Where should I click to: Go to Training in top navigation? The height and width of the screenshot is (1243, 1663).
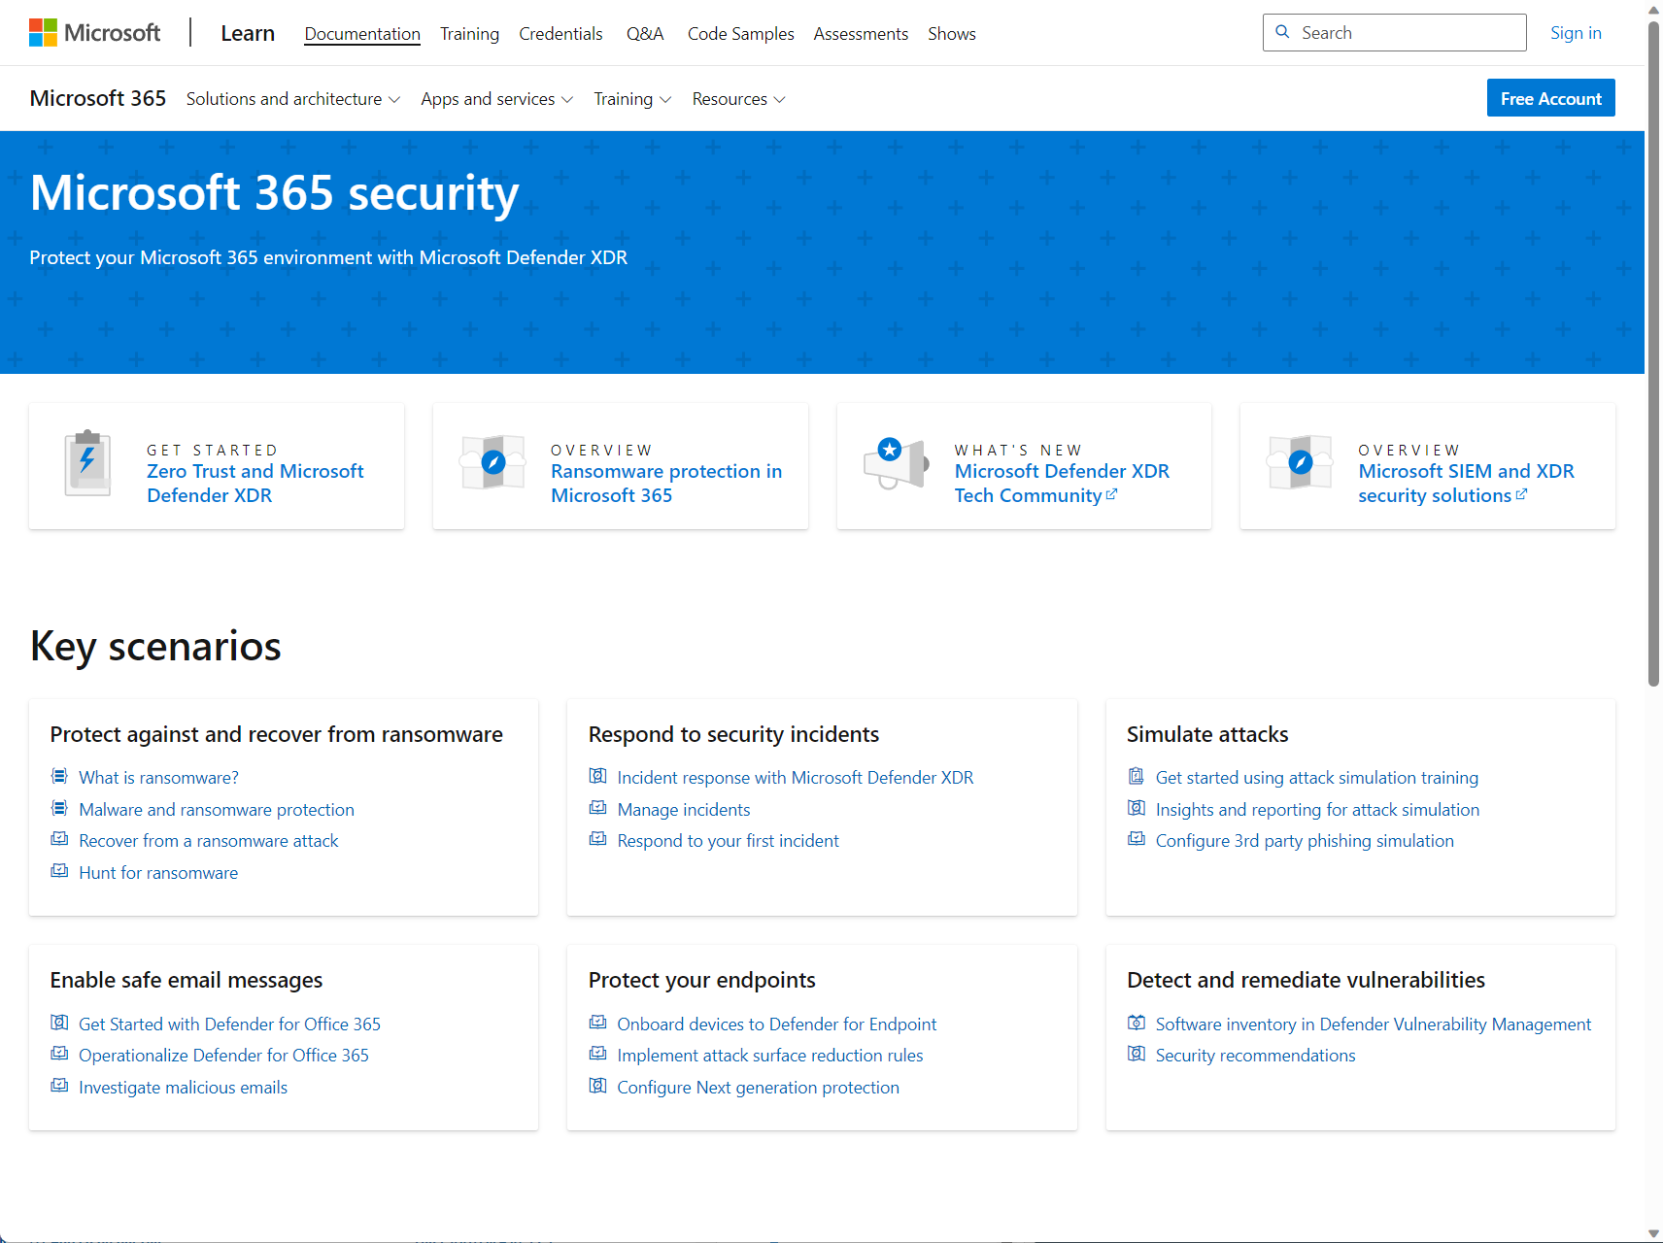tap(469, 34)
